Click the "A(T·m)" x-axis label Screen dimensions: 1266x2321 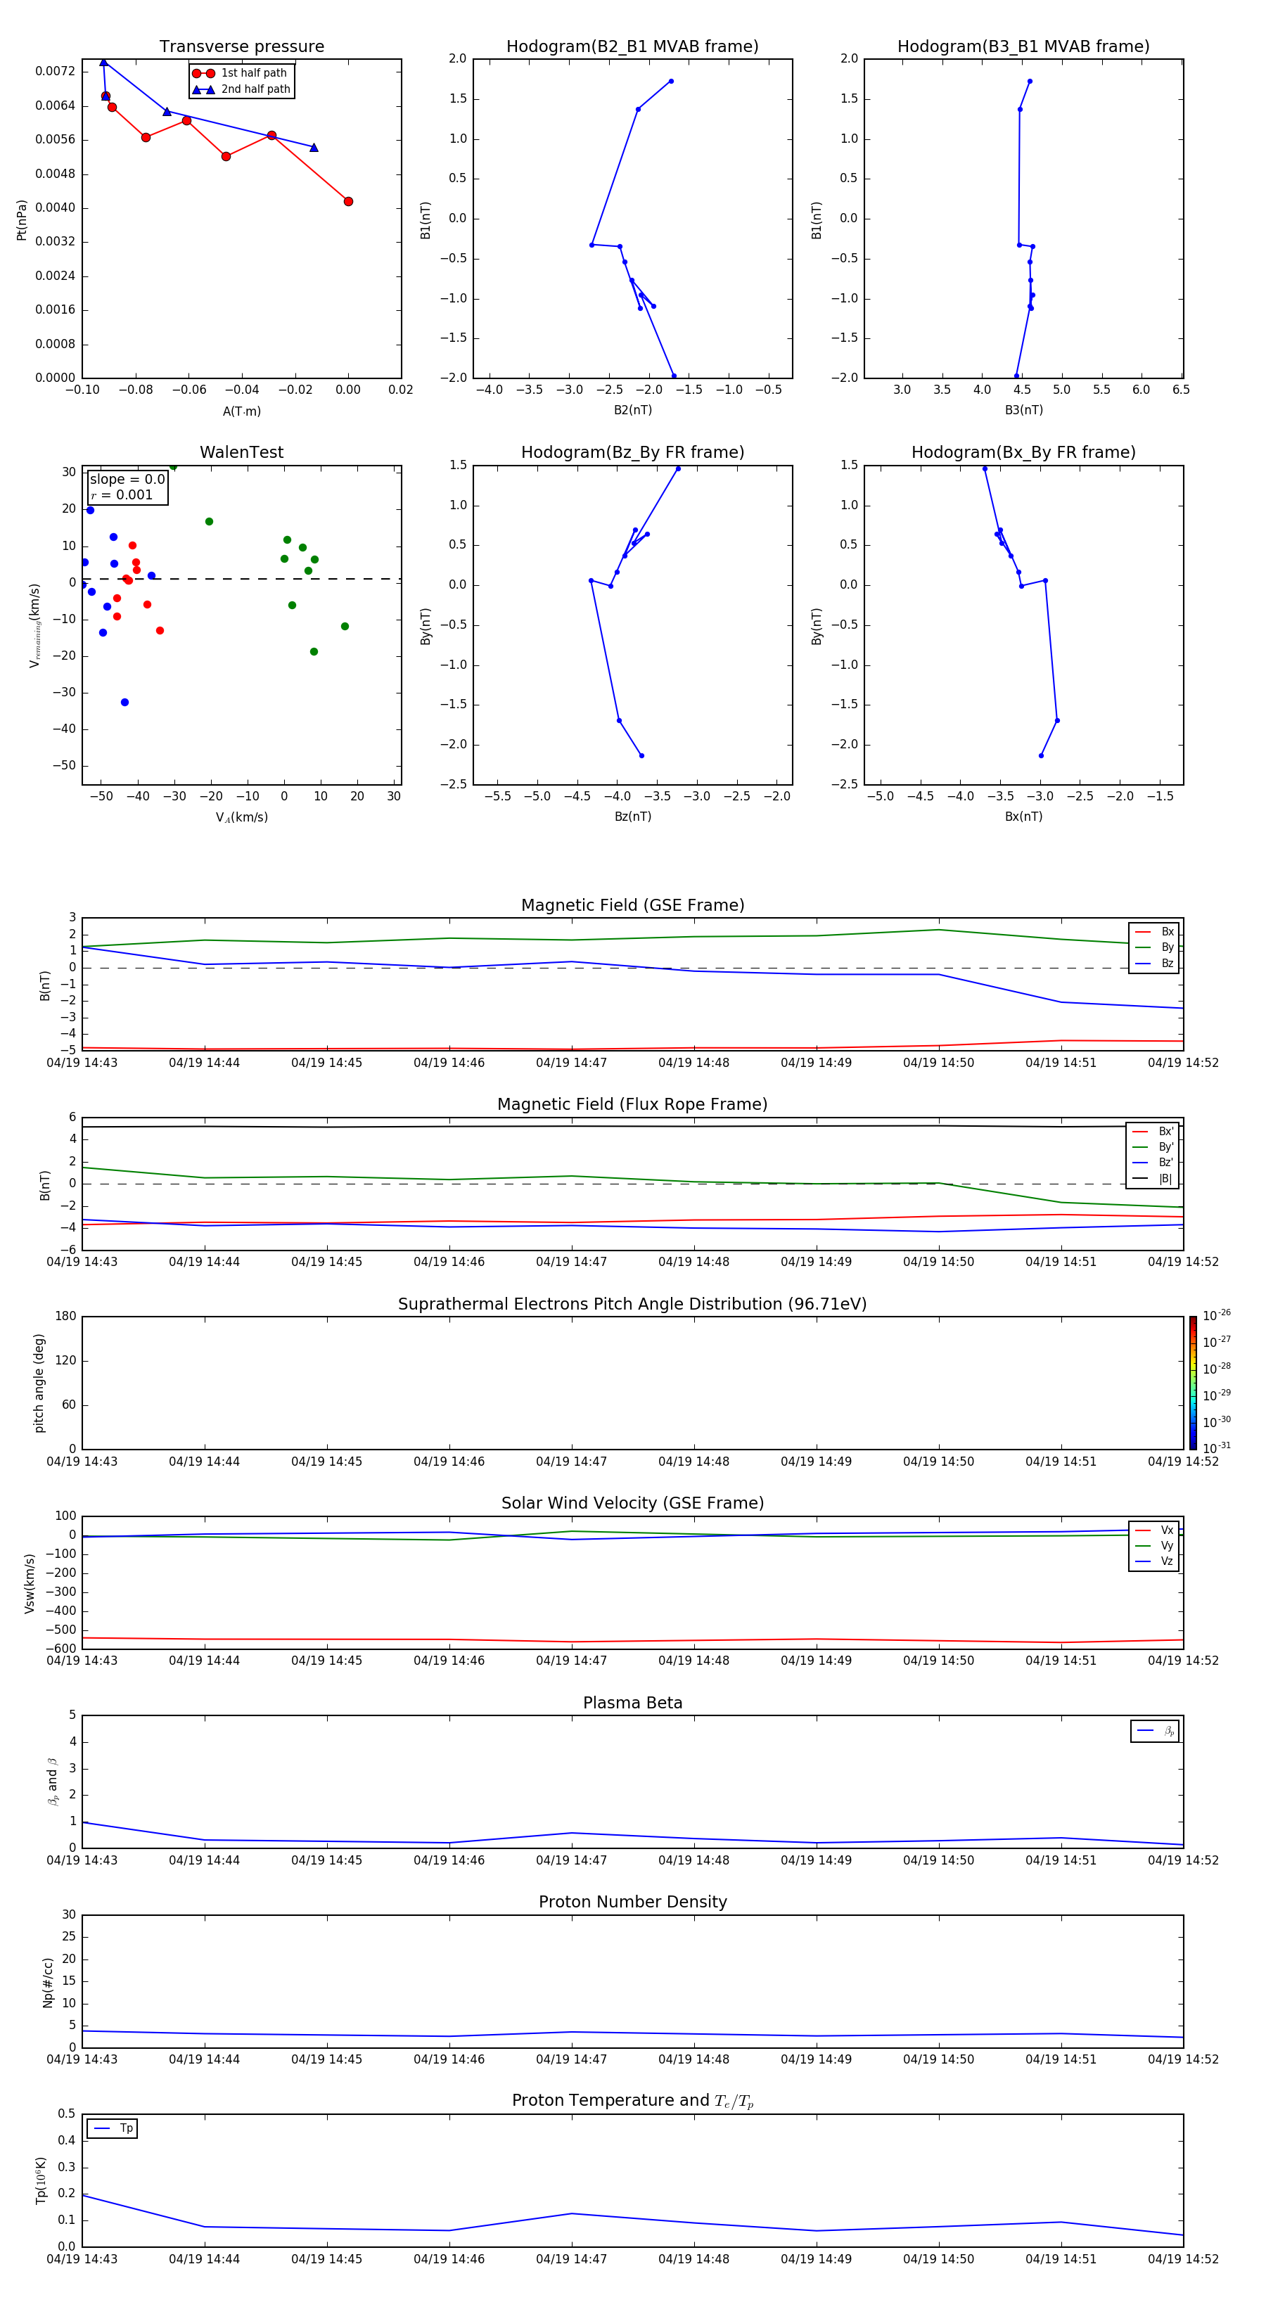pos(241,411)
